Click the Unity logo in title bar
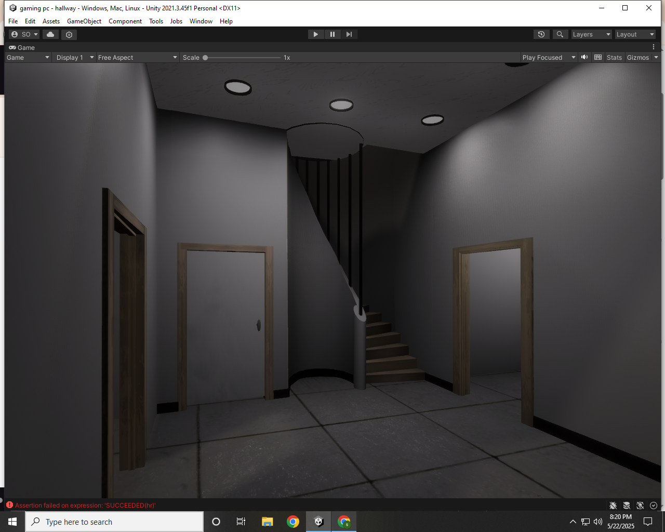The image size is (665, 532). pos(13,8)
